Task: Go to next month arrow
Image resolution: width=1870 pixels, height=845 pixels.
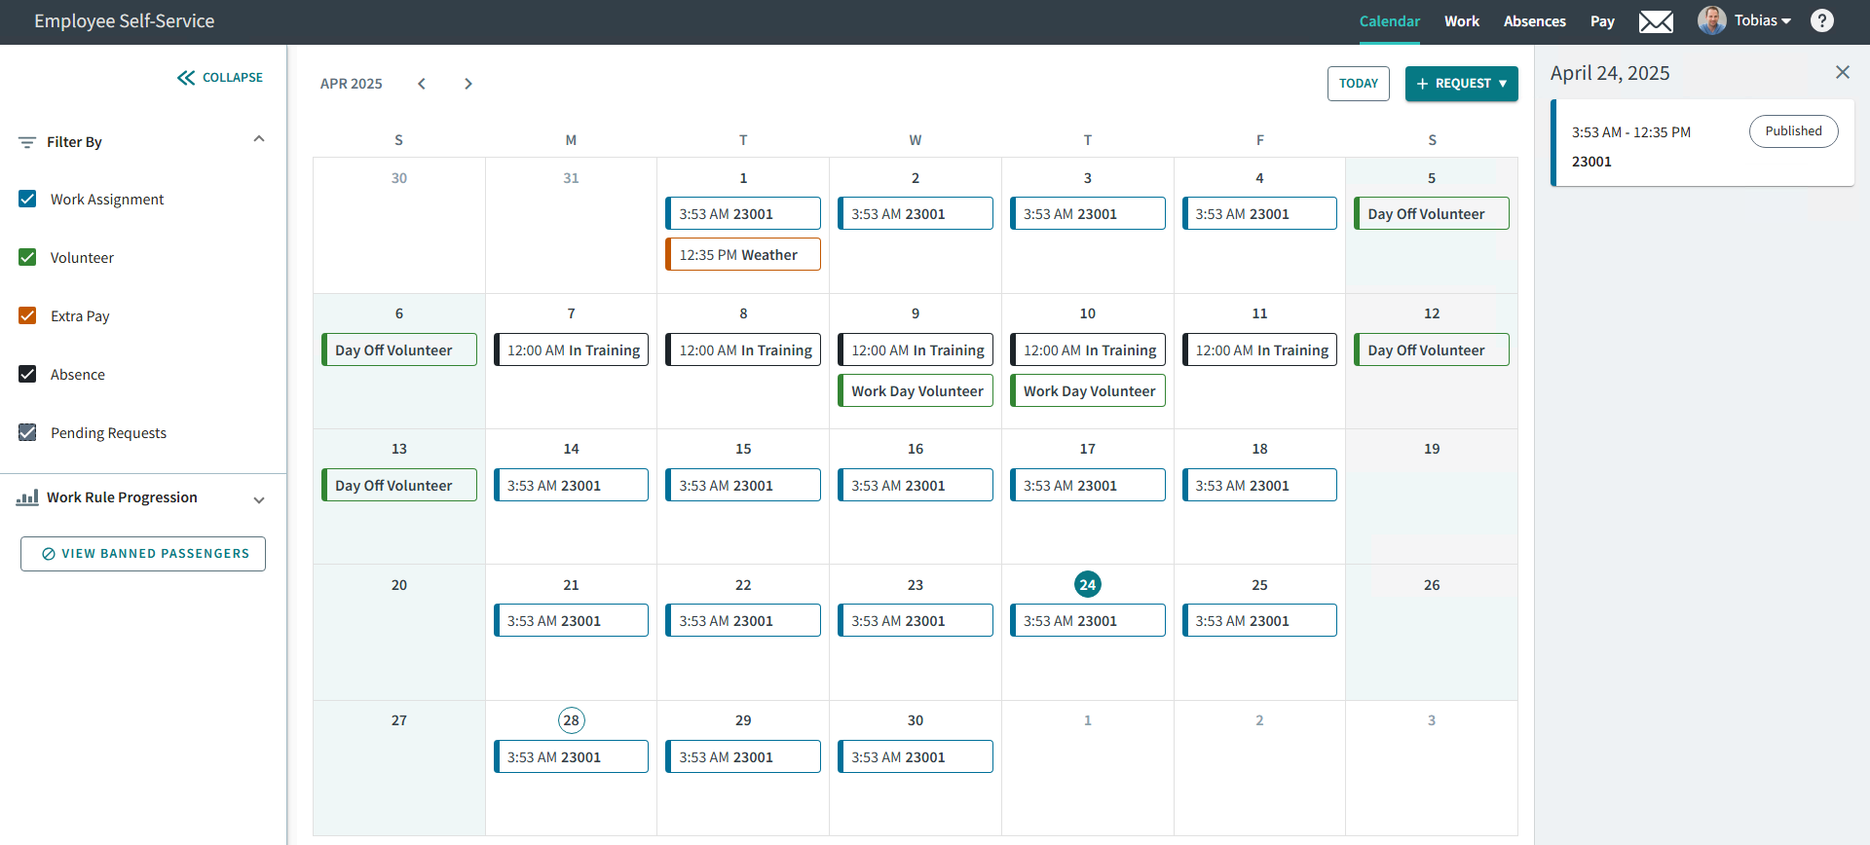Action: tap(468, 84)
